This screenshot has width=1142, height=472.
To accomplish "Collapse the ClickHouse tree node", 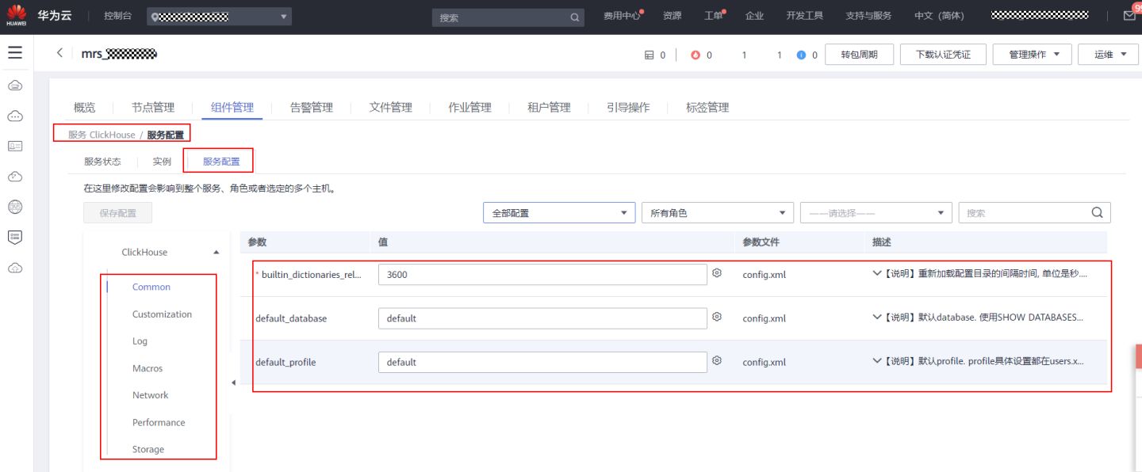I will pos(217,252).
